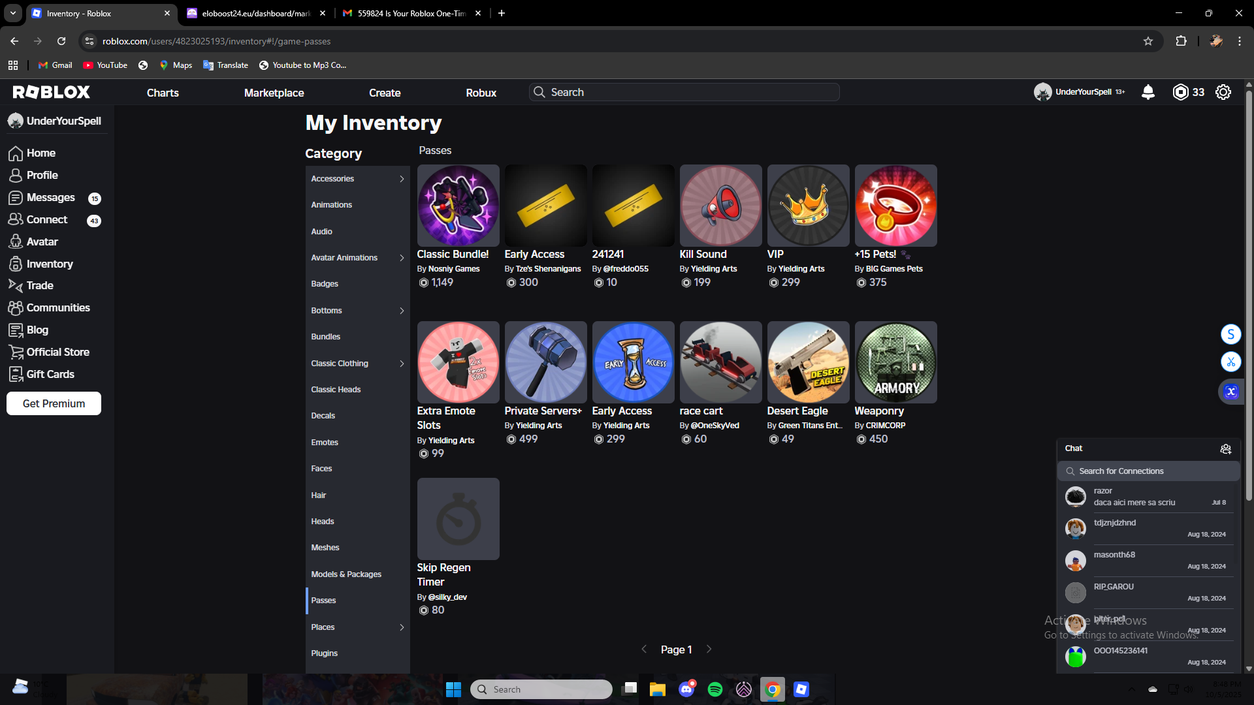Open the settings gear icon
Viewport: 1254px width, 705px height.
[1223, 92]
